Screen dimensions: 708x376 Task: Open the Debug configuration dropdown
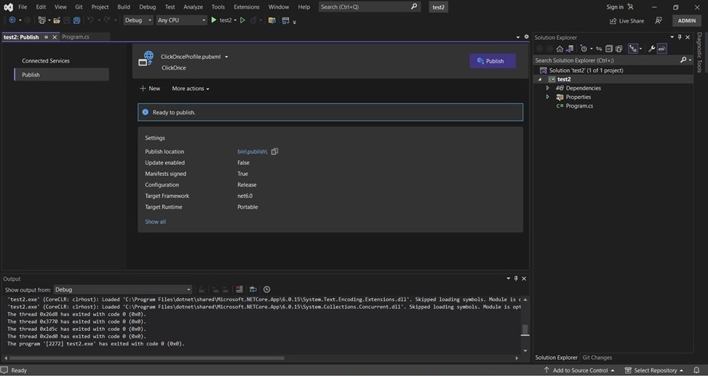click(138, 20)
